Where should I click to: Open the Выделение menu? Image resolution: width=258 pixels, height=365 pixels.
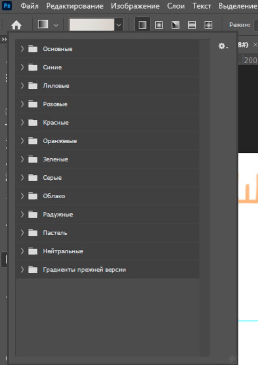click(x=238, y=6)
